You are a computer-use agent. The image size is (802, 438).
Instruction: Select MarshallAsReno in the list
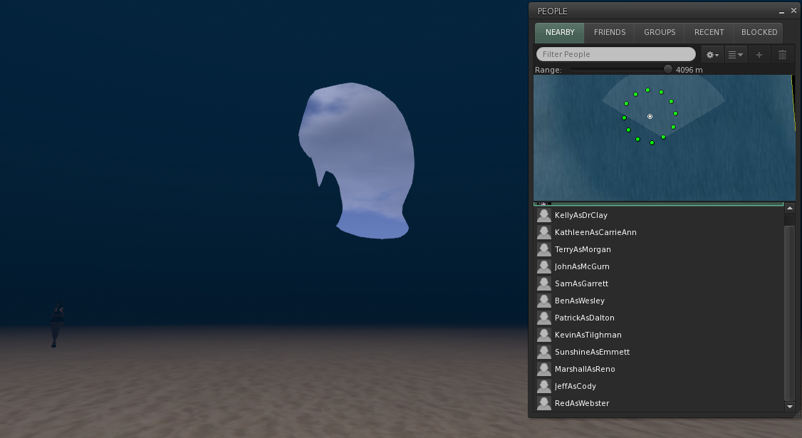click(x=660, y=369)
